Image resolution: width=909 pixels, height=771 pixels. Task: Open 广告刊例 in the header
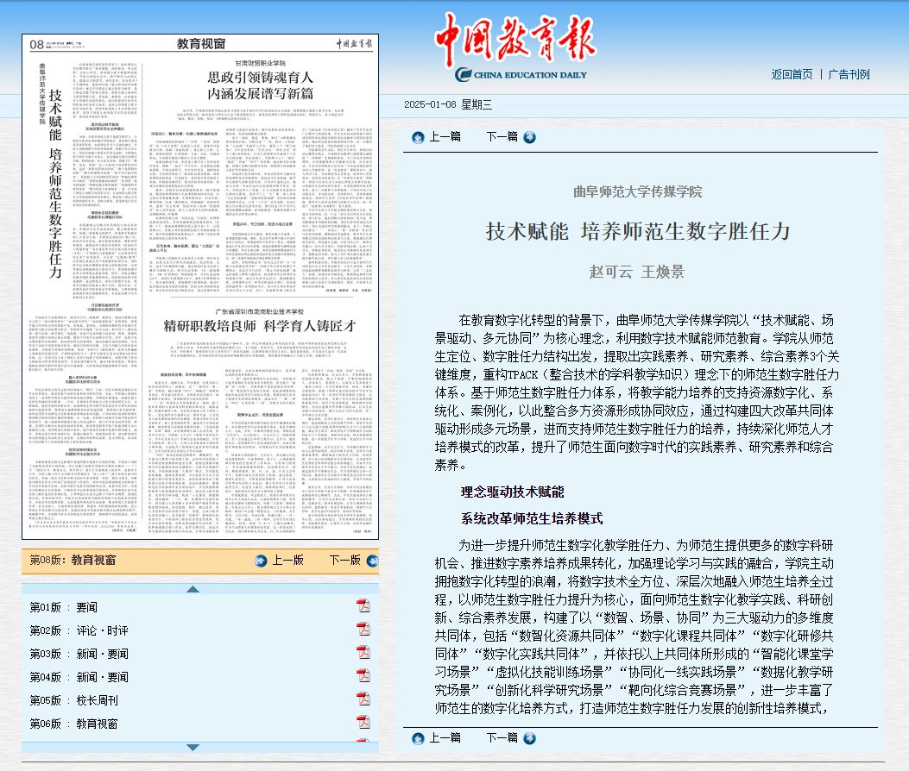849,74
